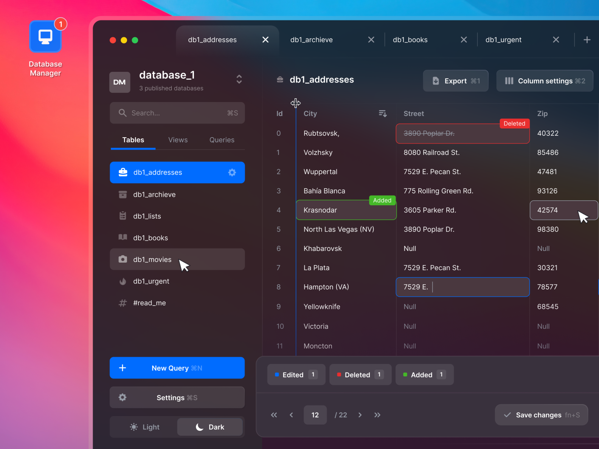Screen dimensions: 599x449
Task: Select deleted cell 3890 Poplar Dr. in row 0
Action: tap(462, 133)
